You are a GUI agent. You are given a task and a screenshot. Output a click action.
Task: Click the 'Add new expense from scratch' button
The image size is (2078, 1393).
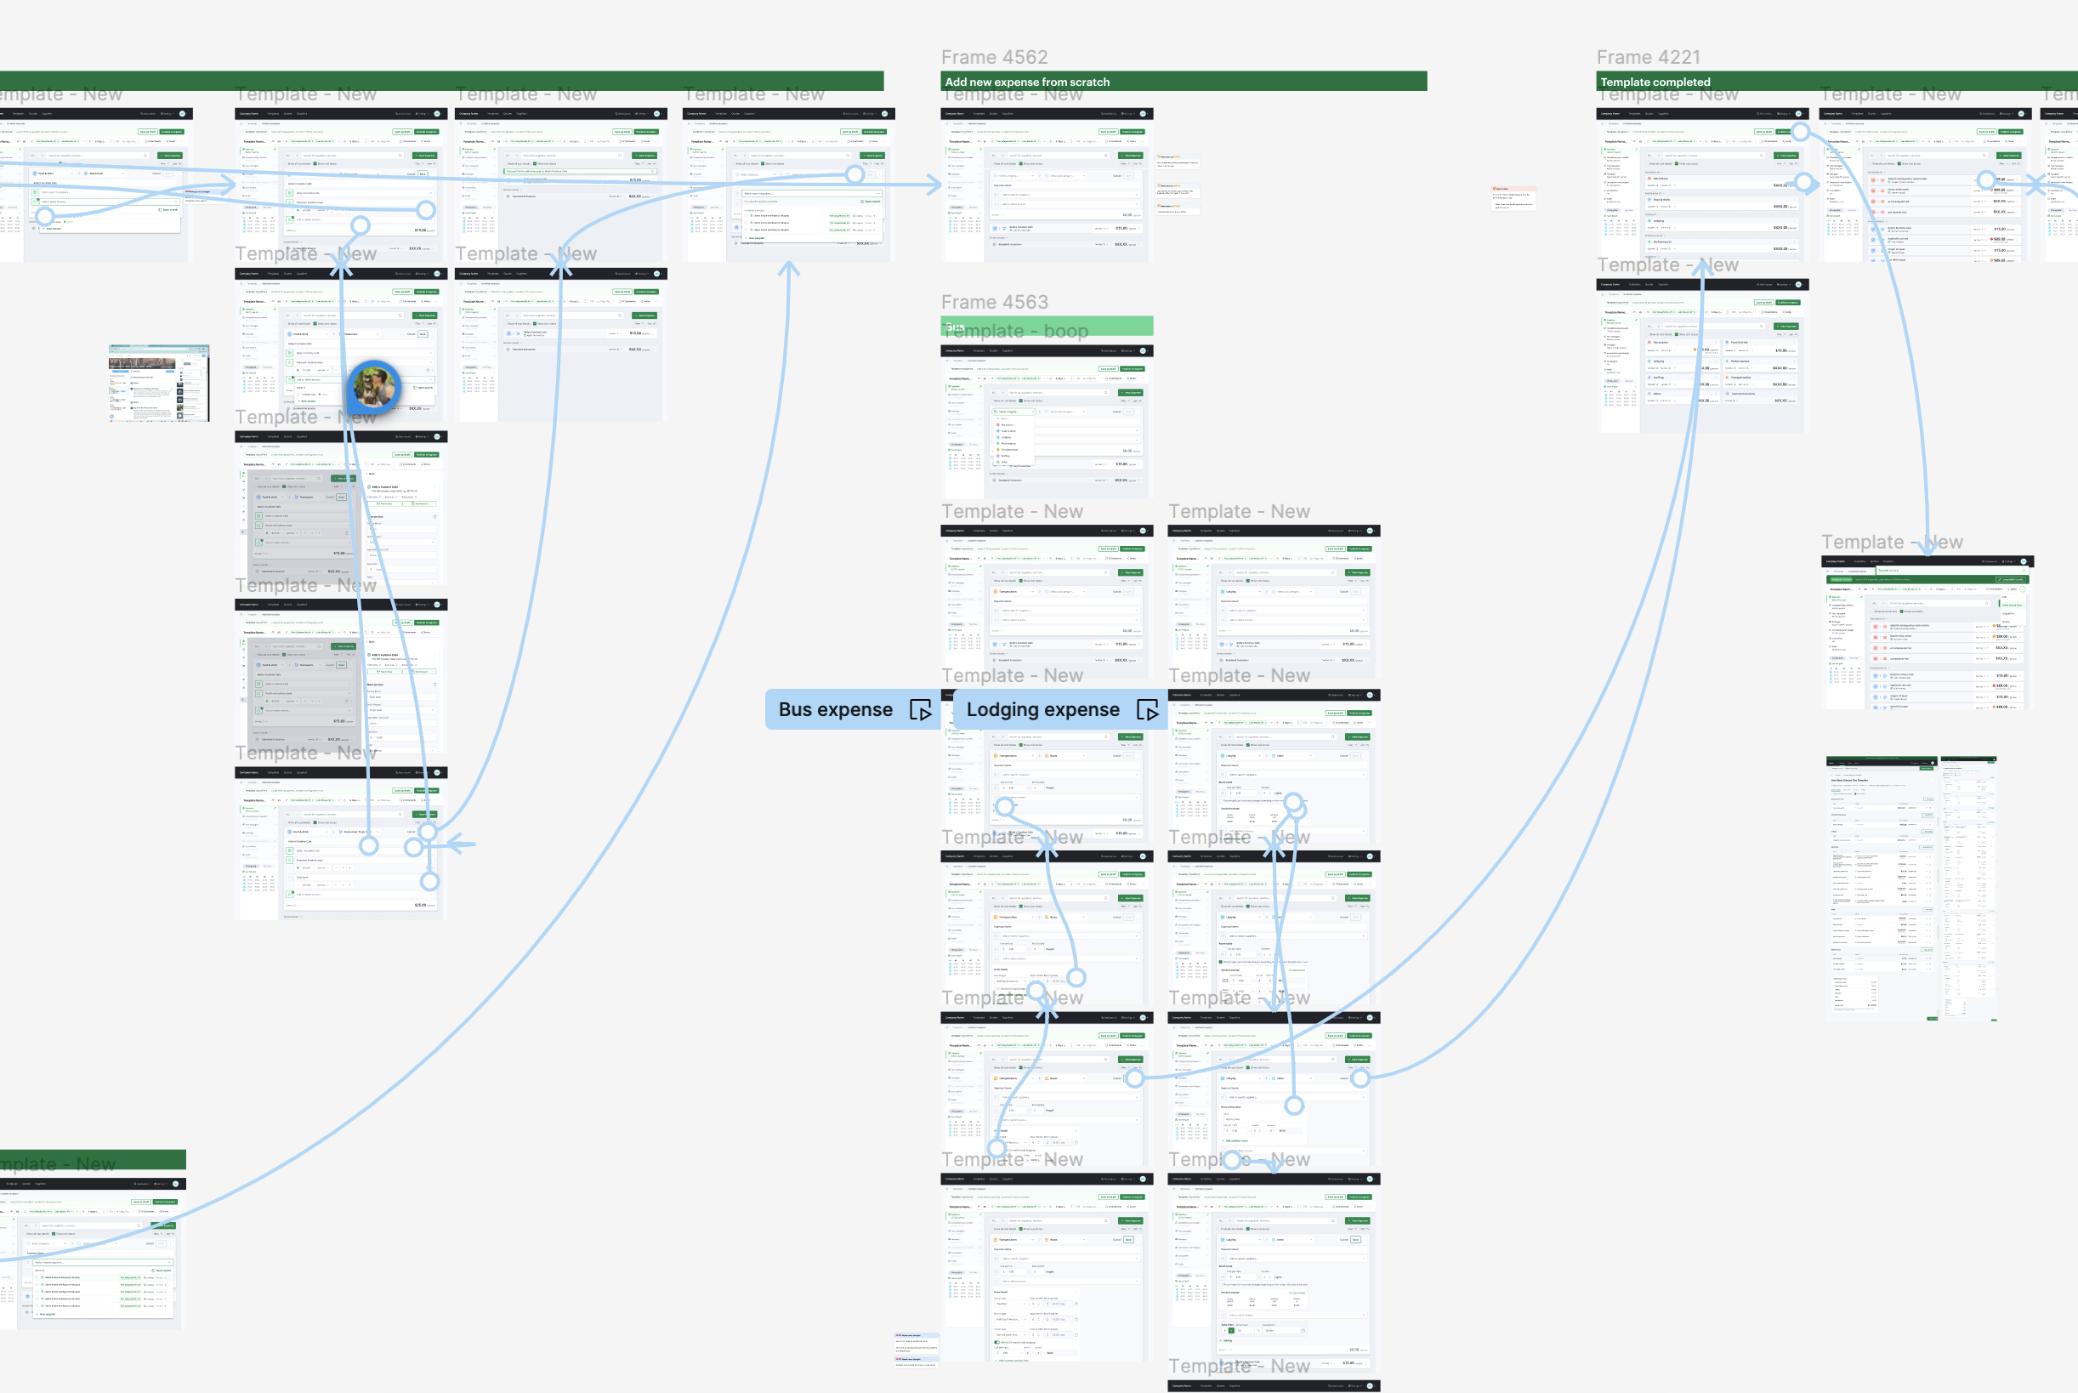point(1025,81)
